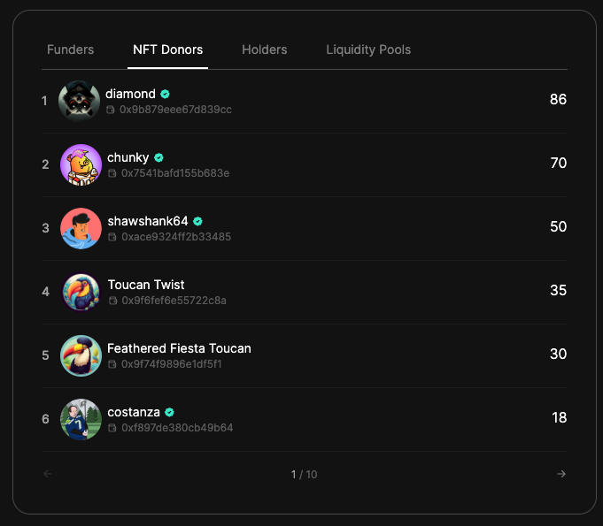Viewport: 603px width, 526px height.
Task: Click the 1 / 10 page indicator
Action: (x=305, y=475)
